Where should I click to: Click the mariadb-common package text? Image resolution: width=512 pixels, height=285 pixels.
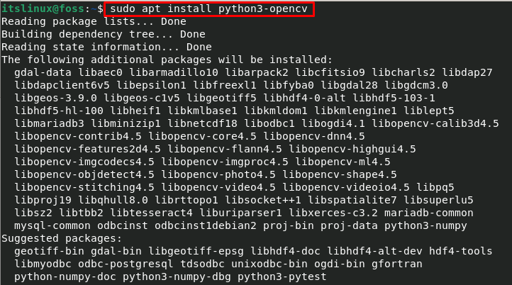pyautogui.click(x=429, y=213)
